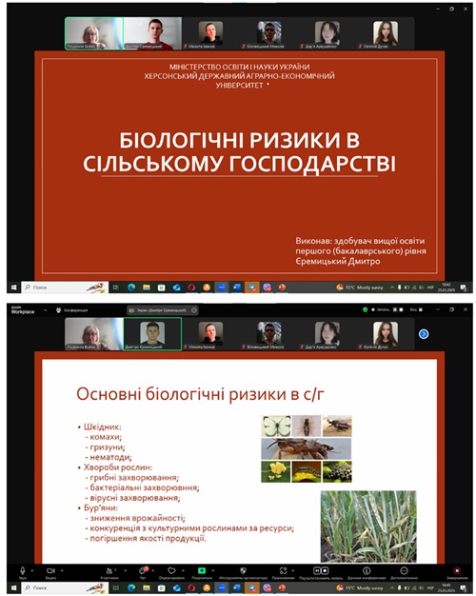Click the green encryption shield icon
Image resolution: width=476 pixels, height=596 pixels.
[365, 309]
